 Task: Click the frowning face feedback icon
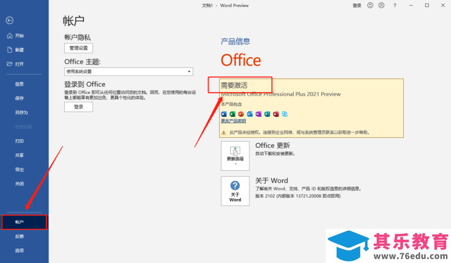click(381, 5)
